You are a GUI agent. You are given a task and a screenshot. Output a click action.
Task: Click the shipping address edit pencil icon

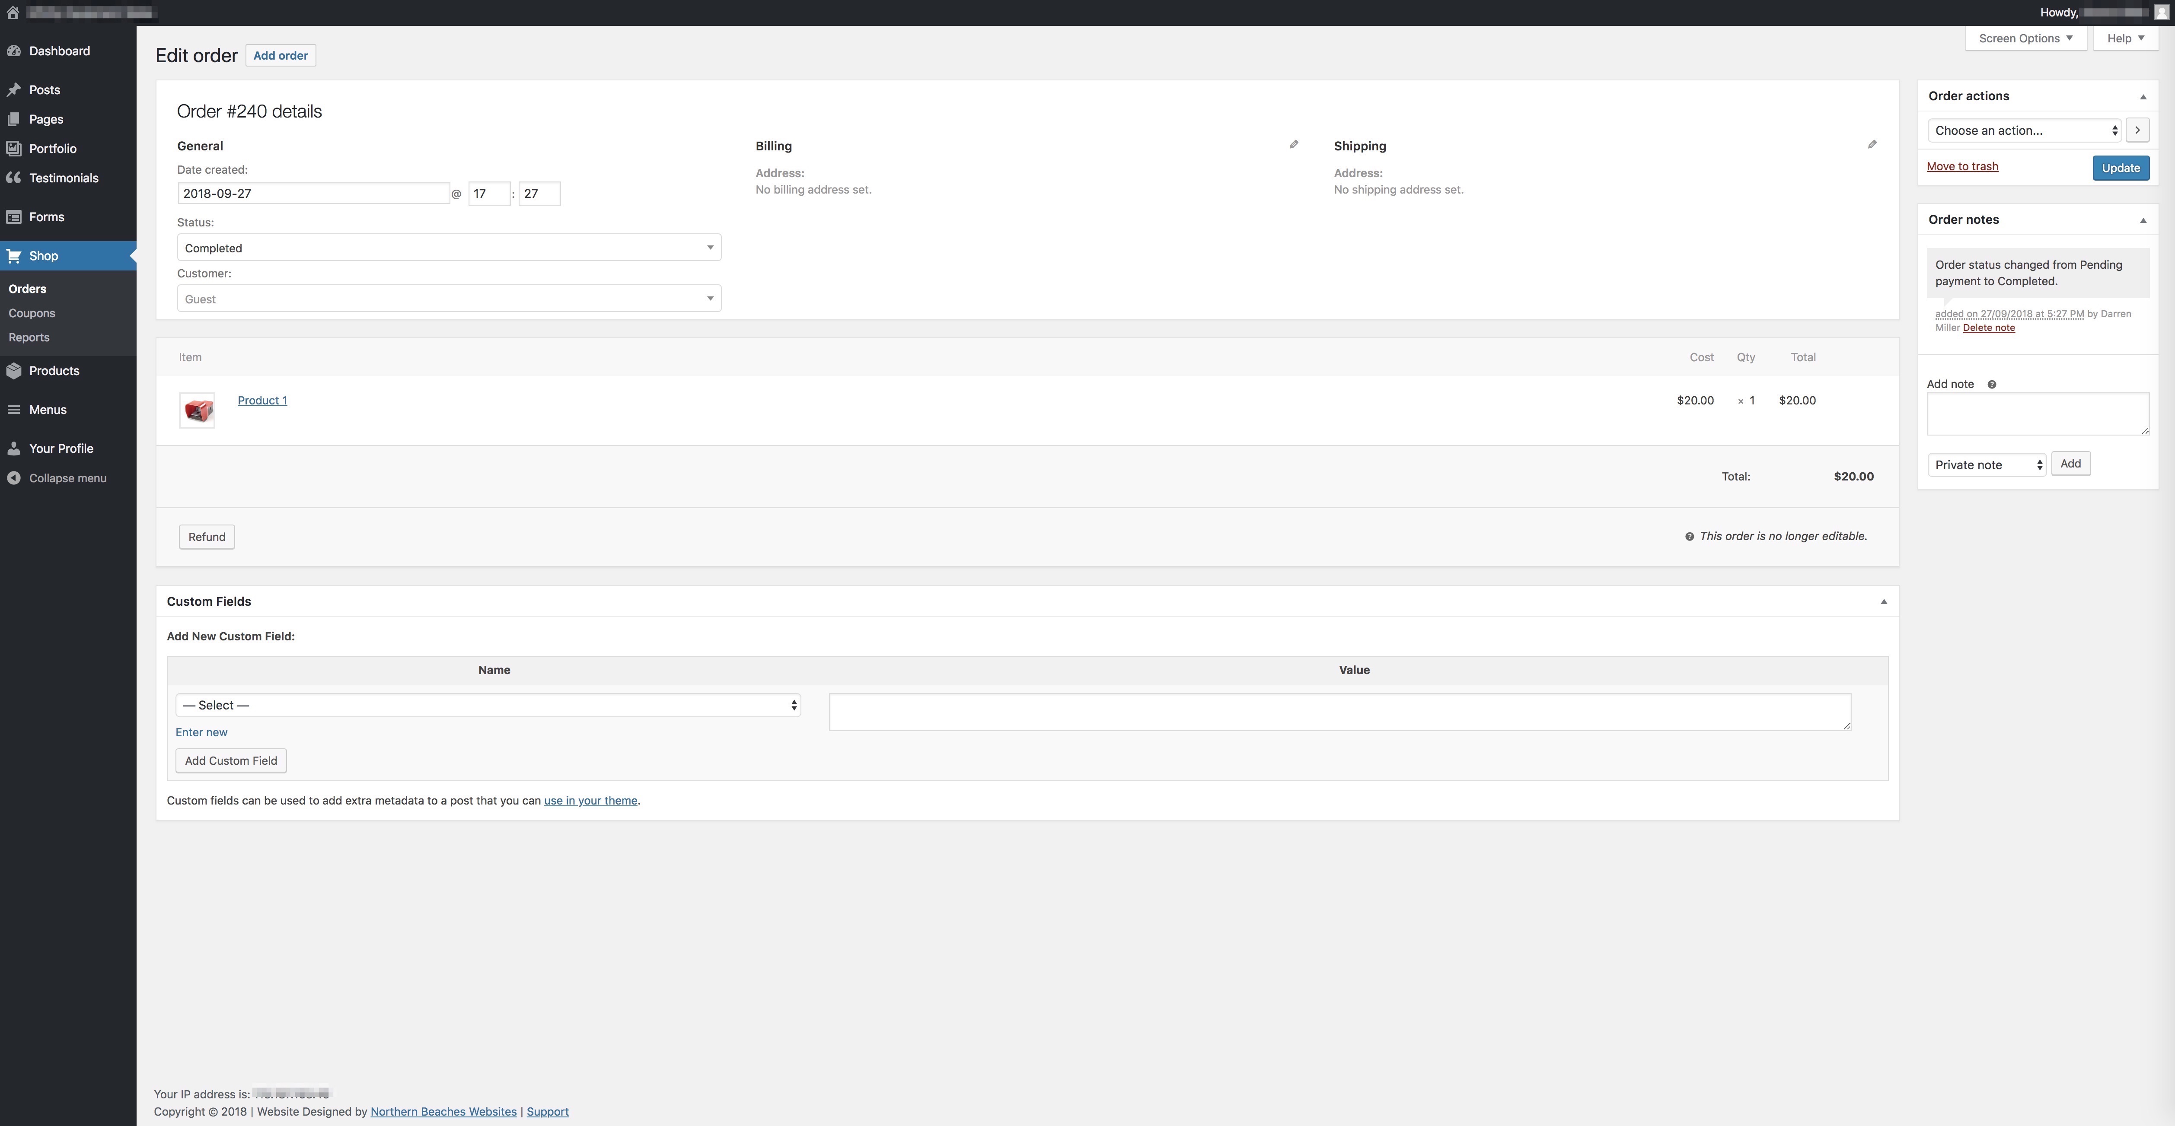pos(1872,144)
